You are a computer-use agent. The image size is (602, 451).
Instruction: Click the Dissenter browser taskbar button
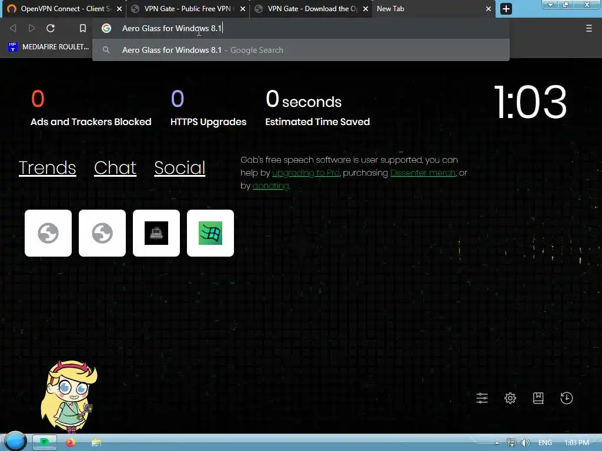tap(45, 442)
